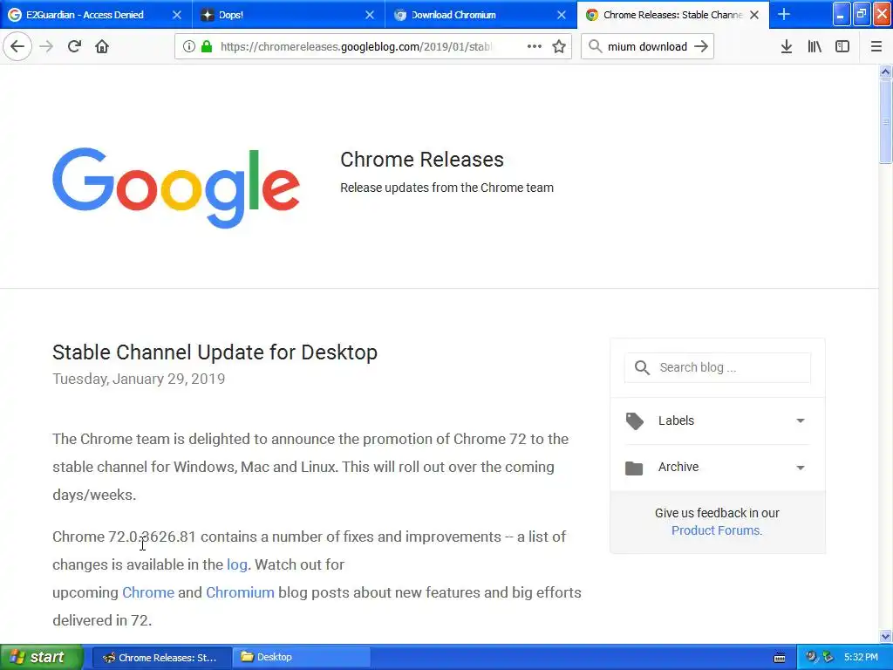Open the browser home page
Viewport: 893px width, 670px height.
click(102, 46)
